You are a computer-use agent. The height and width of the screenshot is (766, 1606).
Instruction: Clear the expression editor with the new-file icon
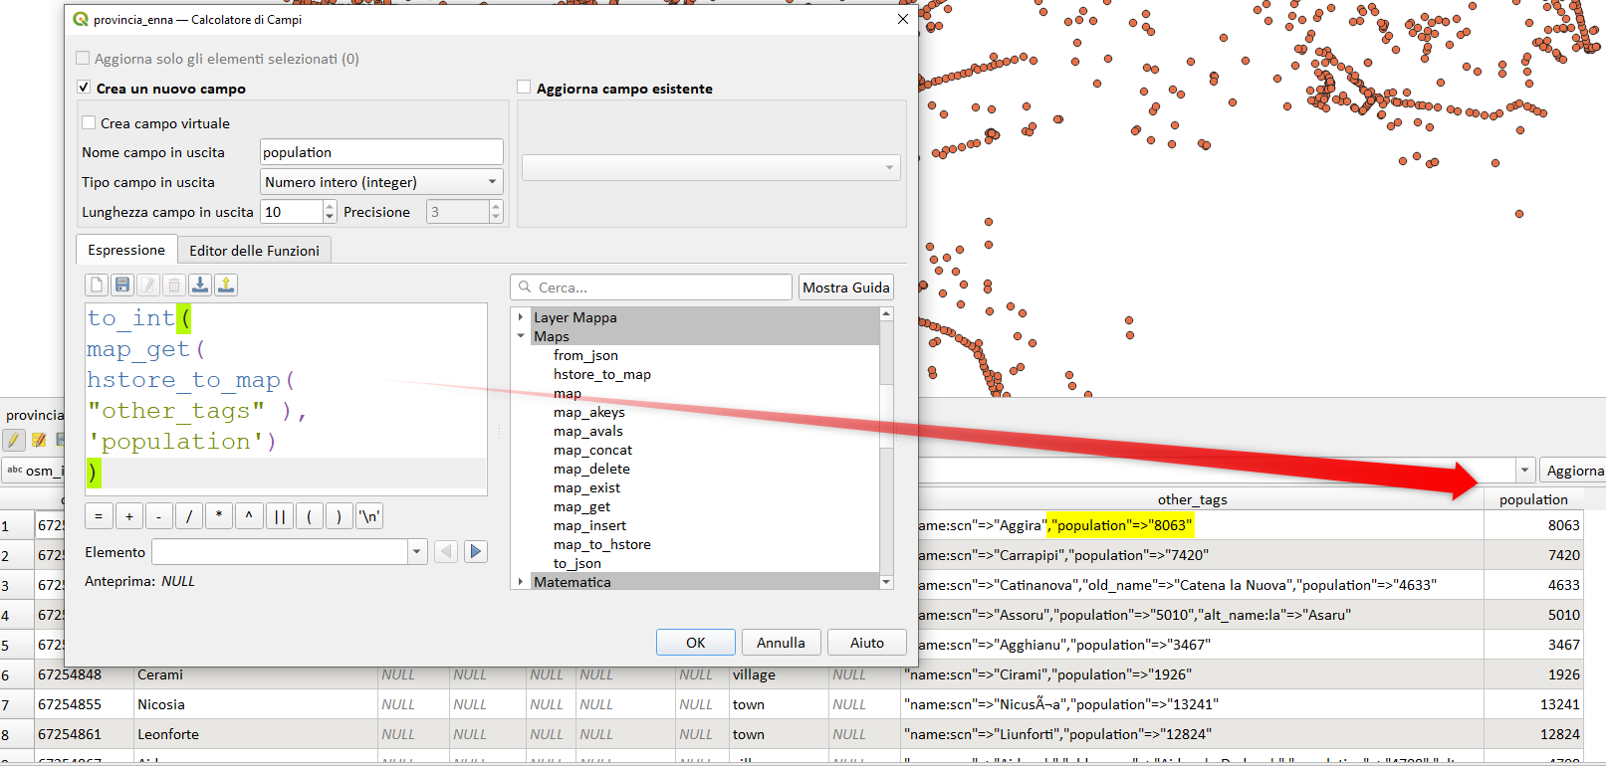coord(97,286)
